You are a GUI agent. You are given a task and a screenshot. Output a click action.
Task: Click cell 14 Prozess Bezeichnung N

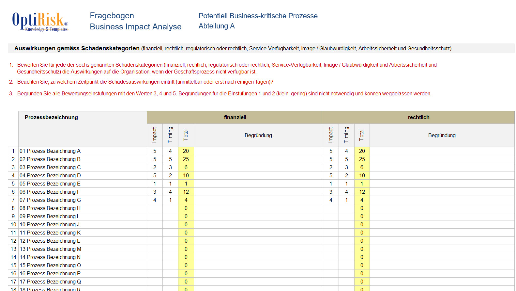point(83,257)
